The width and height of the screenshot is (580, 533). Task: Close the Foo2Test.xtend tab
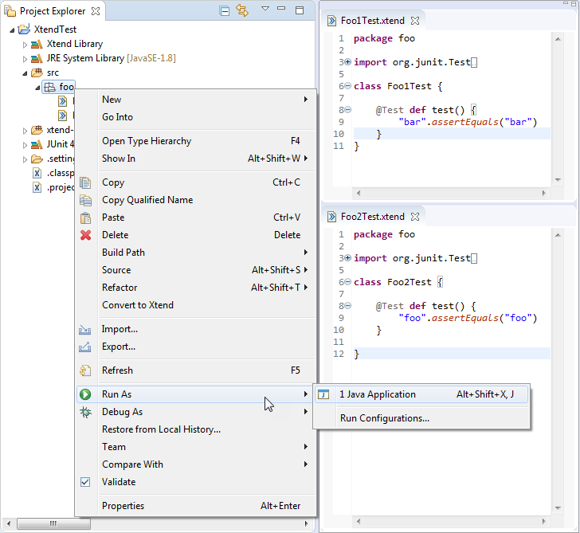pyautogui.click(x=415, y=217)
